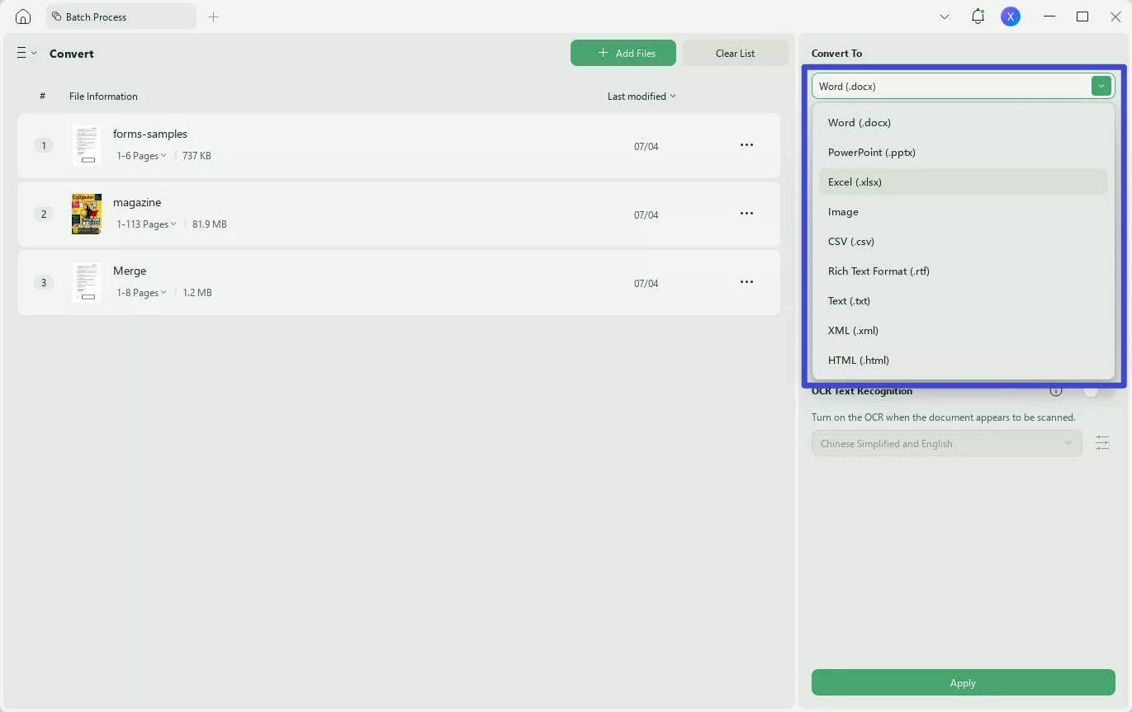Click the Add Files button
Viewport: 1132px width, 712px height.
[623, 52]
